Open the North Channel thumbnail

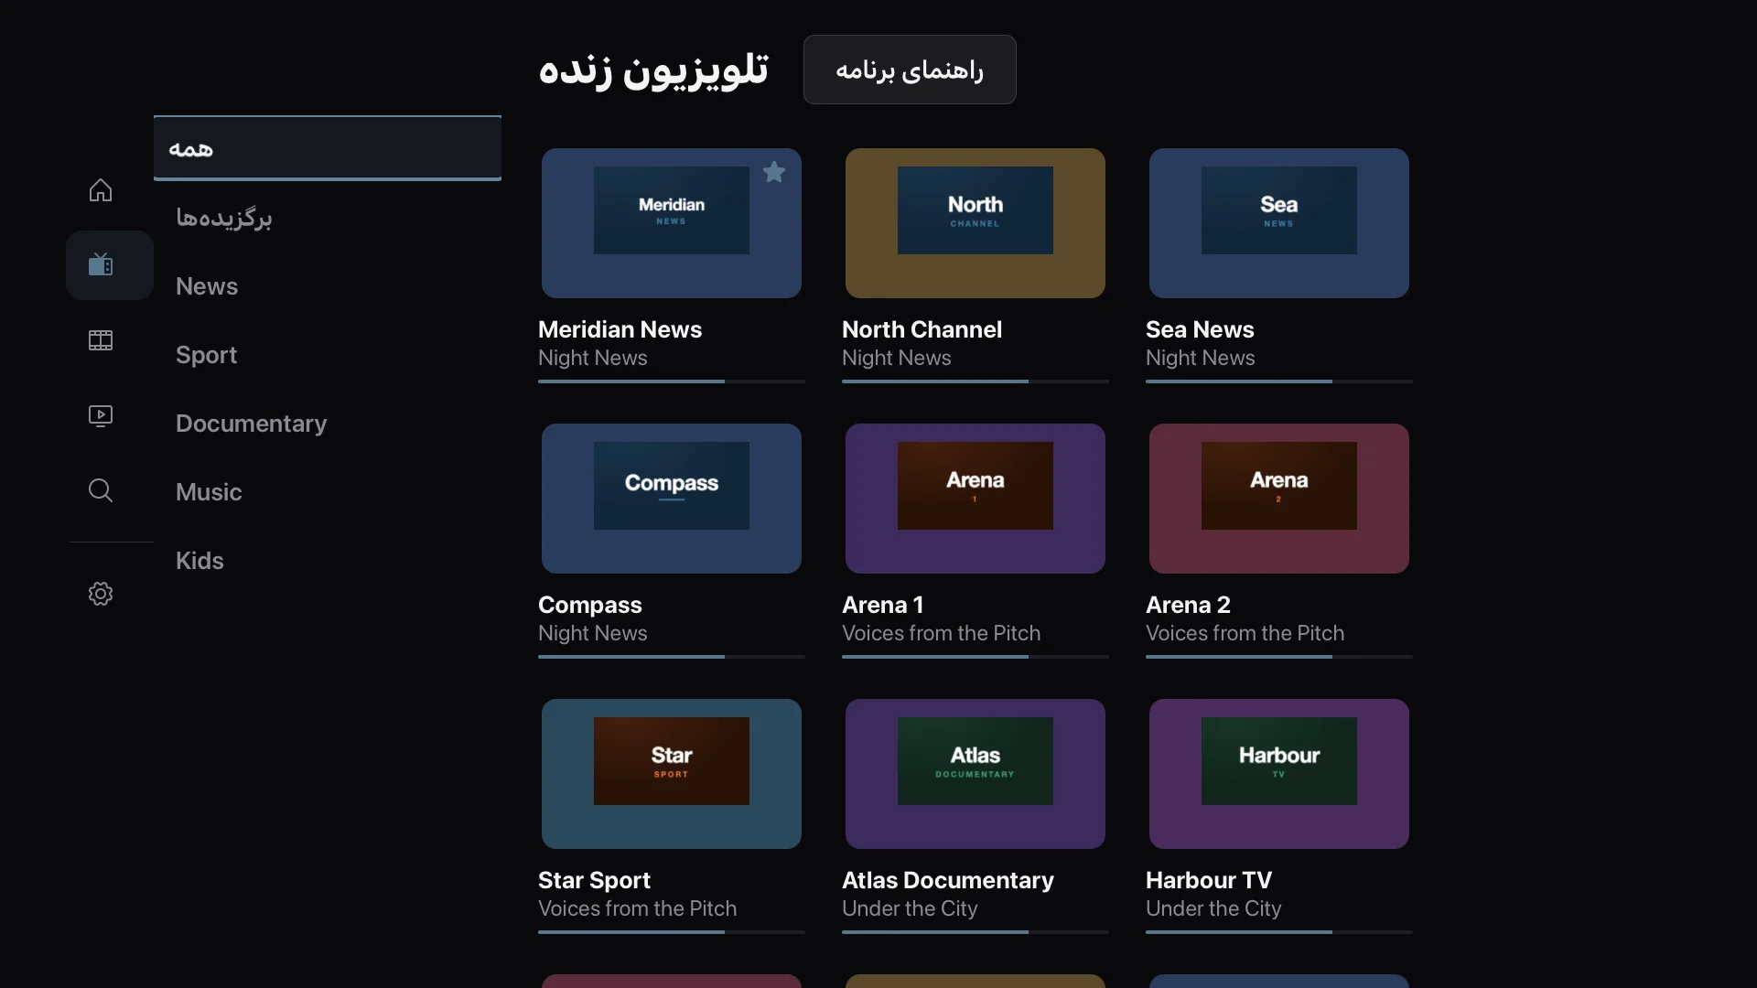[976, 223]
